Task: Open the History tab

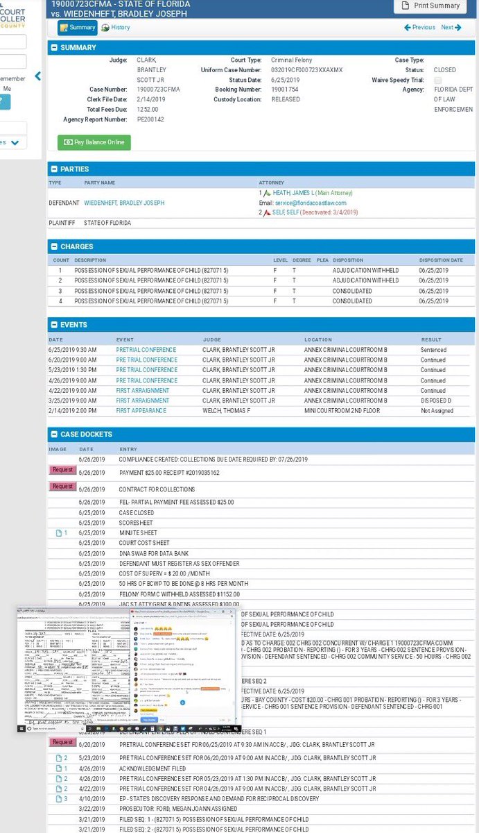Action: tap(115, 28)
